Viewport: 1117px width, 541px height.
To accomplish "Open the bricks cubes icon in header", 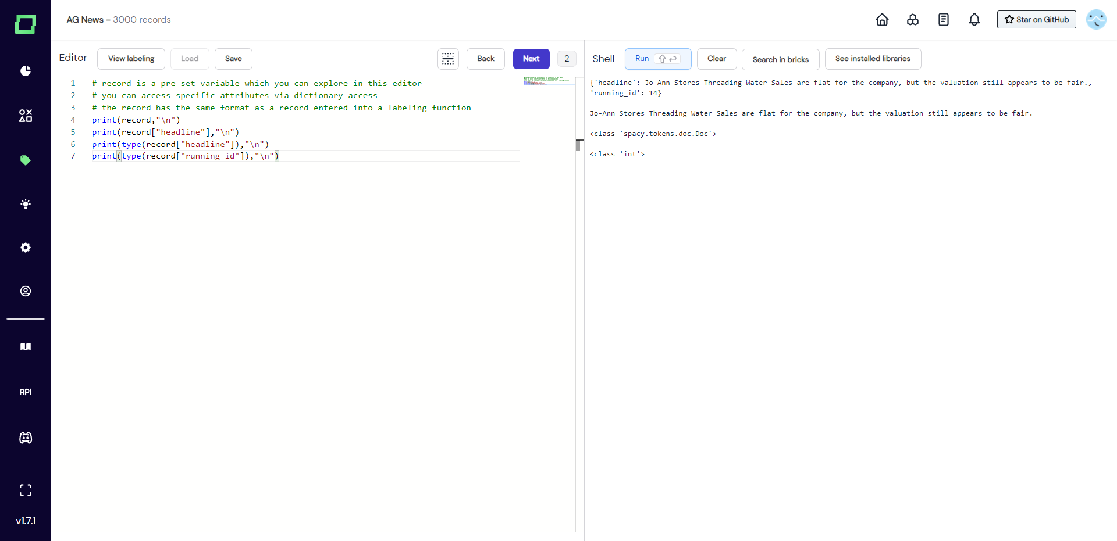I will (913, 20).
